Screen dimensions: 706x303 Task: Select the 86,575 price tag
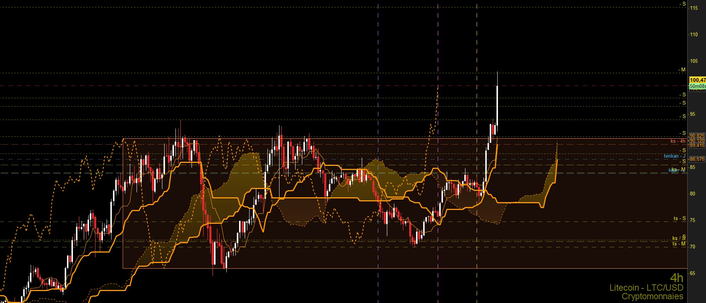pyautogui.click(x=697, y=159)
